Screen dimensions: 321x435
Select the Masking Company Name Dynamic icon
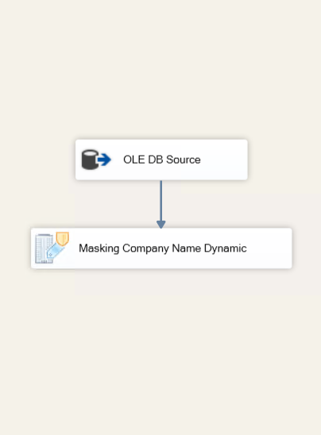point(52,248)
